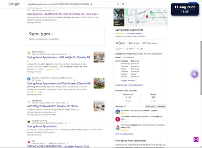Click the phone number +1 402-397-0768

[128, 57]
